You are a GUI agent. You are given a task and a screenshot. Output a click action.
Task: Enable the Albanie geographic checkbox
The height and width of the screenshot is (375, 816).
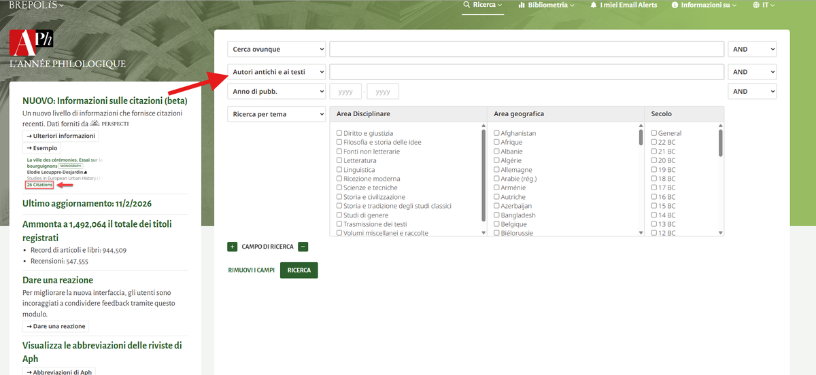coord(496,151)
